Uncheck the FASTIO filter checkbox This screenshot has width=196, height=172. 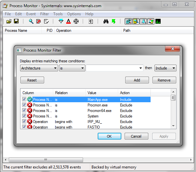pyautogui.click(x=24, y=127)
